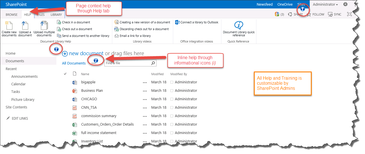Screen dimensions: 365x154
Task: Click the settings gear icon
Action: [345, 4]
